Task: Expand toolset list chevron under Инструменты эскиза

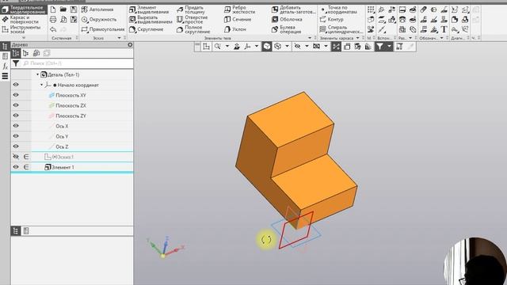Action: [x=23, y=38]
